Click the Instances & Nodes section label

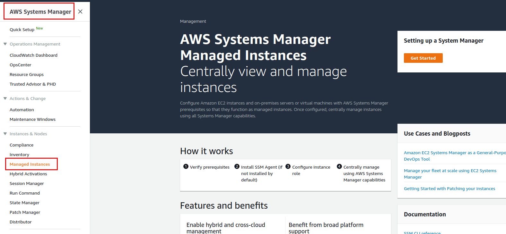pos(28,134)
